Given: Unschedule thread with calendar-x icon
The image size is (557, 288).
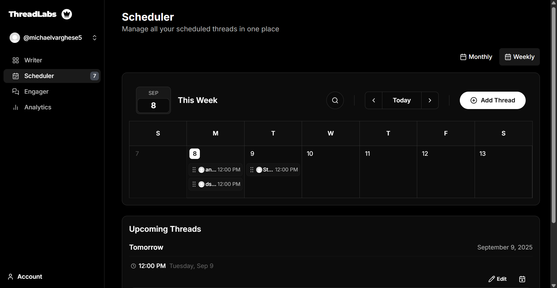Looking at the screenshot, I should 522,279.
